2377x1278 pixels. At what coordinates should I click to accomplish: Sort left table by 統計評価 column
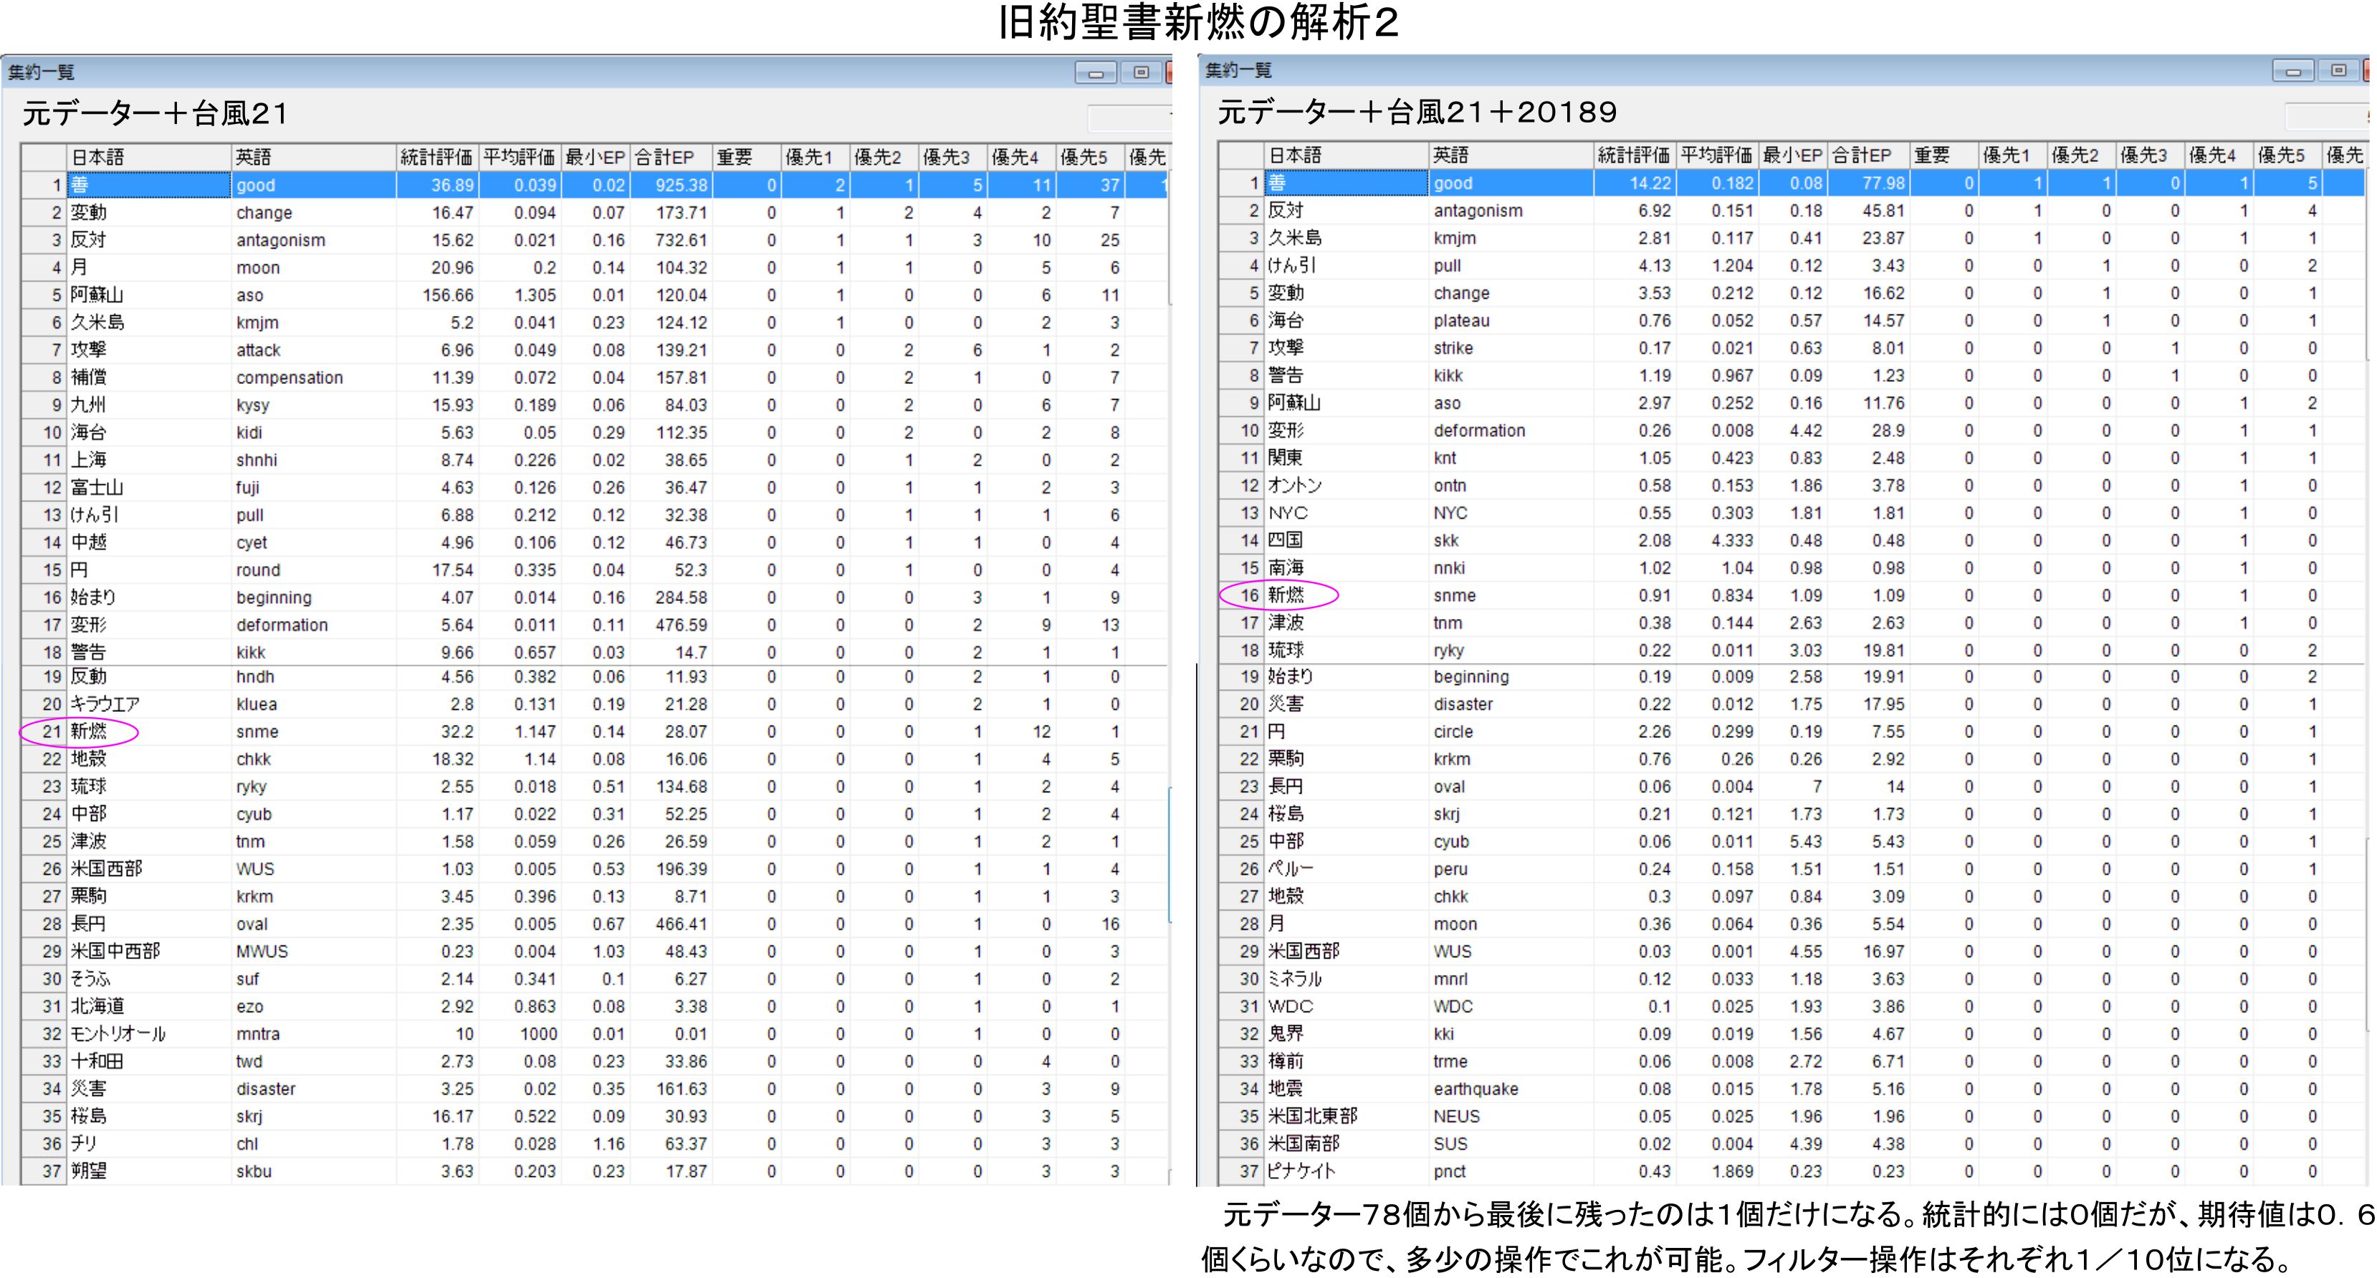436,157
